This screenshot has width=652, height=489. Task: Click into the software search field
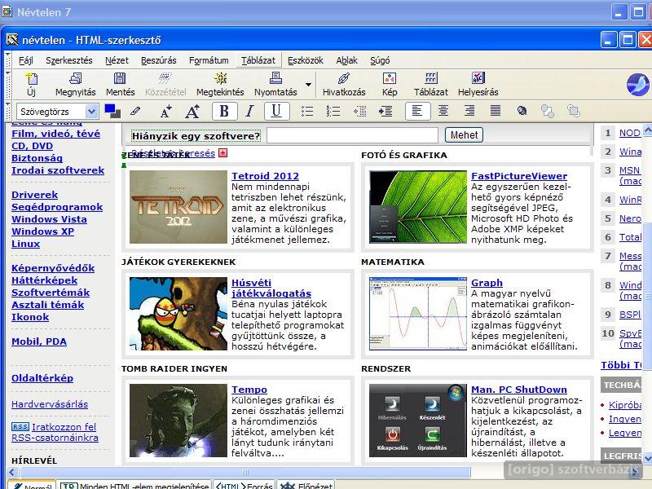(352, 135)
